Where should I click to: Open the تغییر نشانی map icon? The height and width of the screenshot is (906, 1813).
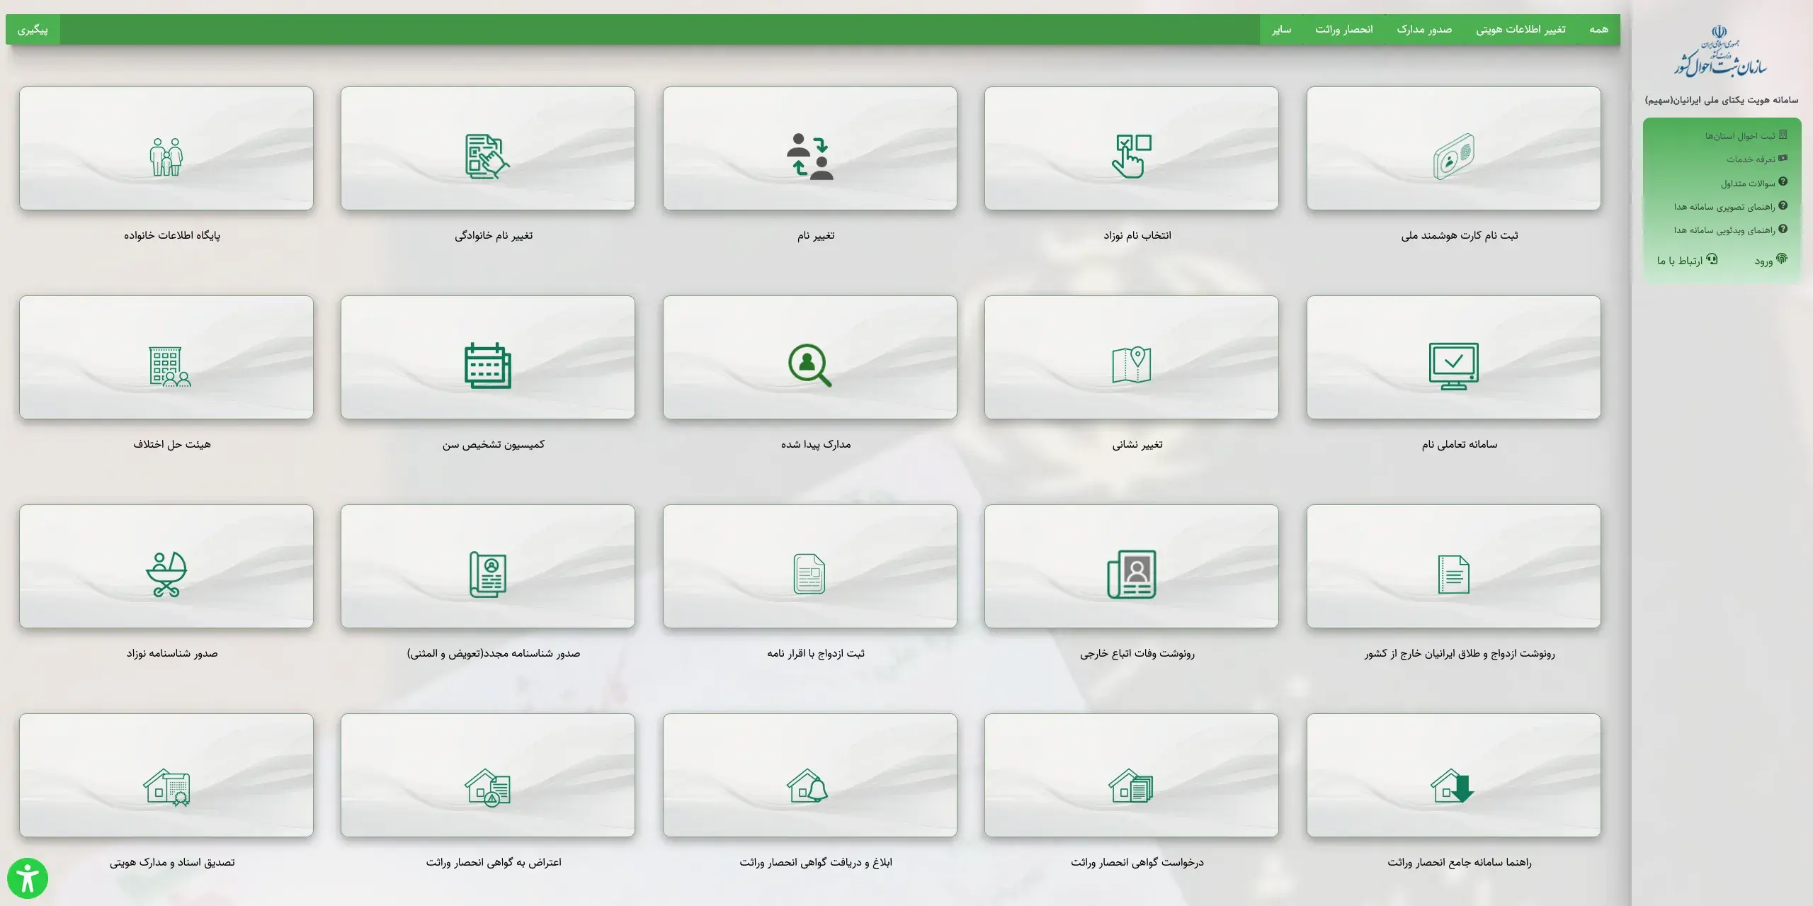1132,366
